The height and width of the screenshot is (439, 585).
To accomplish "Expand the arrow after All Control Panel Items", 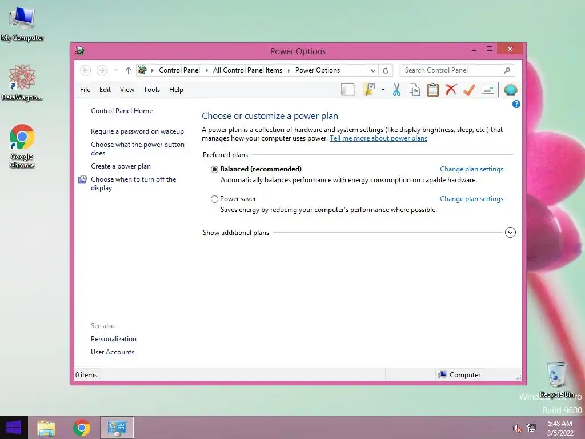I will [289, 70].
